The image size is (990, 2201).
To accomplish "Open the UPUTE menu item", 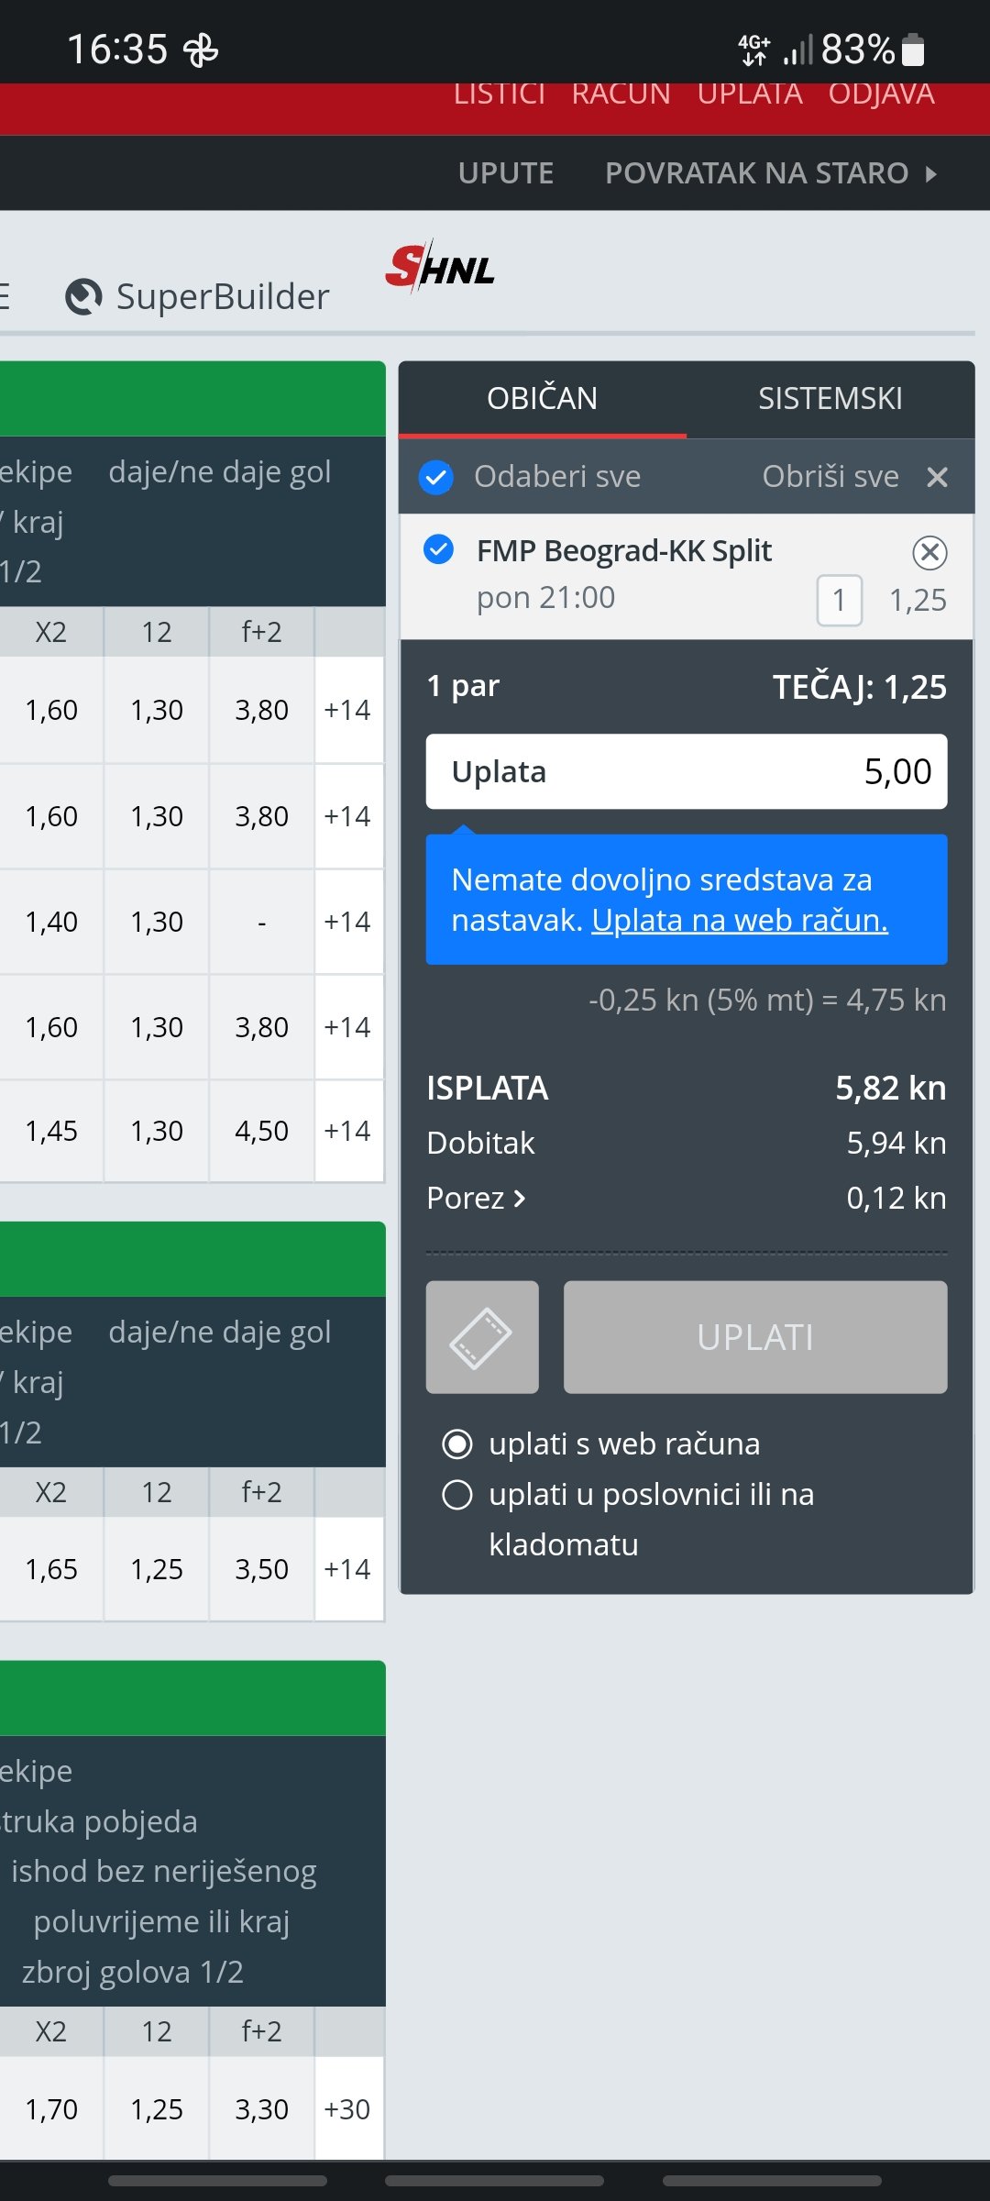I will click(x=506, y=173).
